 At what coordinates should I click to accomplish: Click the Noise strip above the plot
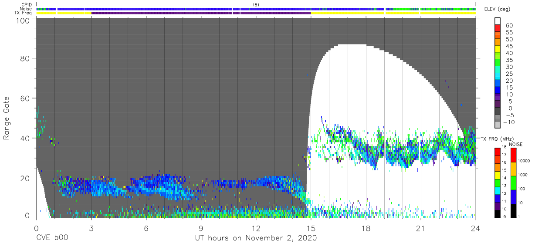coord(256,9)
